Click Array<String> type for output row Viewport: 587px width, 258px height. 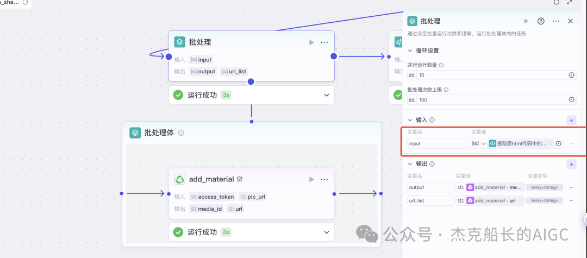click(x=544, y=187)
